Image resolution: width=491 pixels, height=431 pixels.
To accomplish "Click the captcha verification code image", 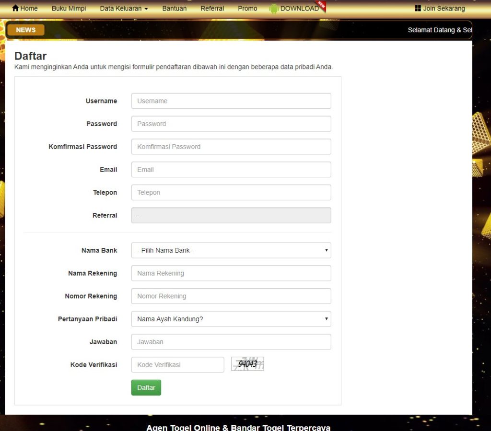I will 247,364.
